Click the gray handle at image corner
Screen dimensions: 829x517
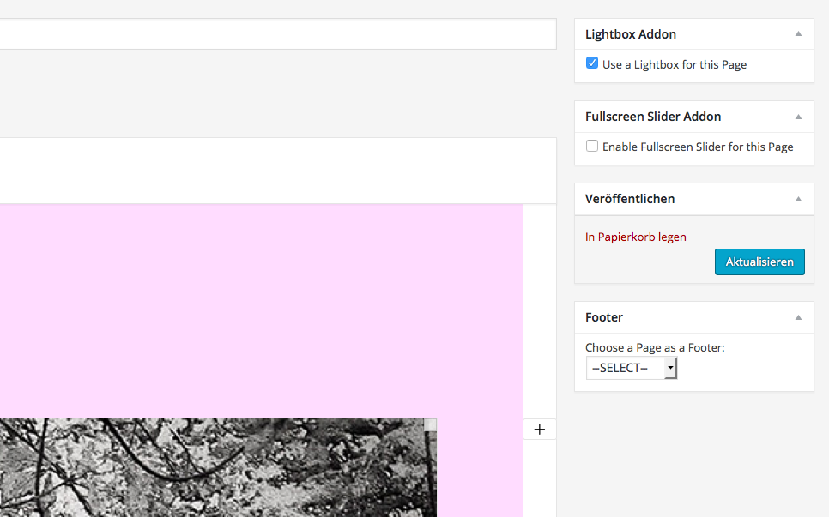click(431, 424)
